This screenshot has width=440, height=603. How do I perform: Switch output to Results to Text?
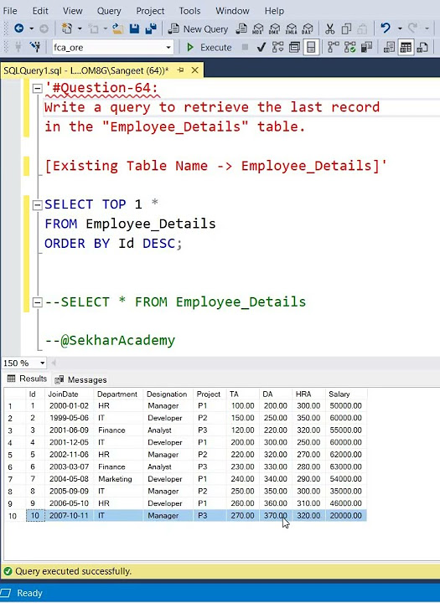pos(389,47)
